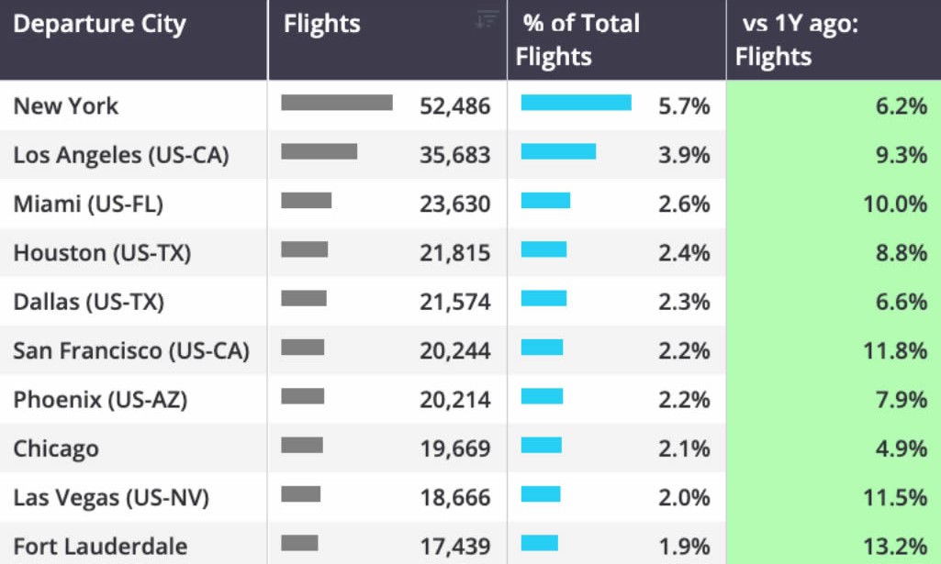Click the Flights column header
The height and width of the screenshot is (564, 941).
click(x=387, y=39)
